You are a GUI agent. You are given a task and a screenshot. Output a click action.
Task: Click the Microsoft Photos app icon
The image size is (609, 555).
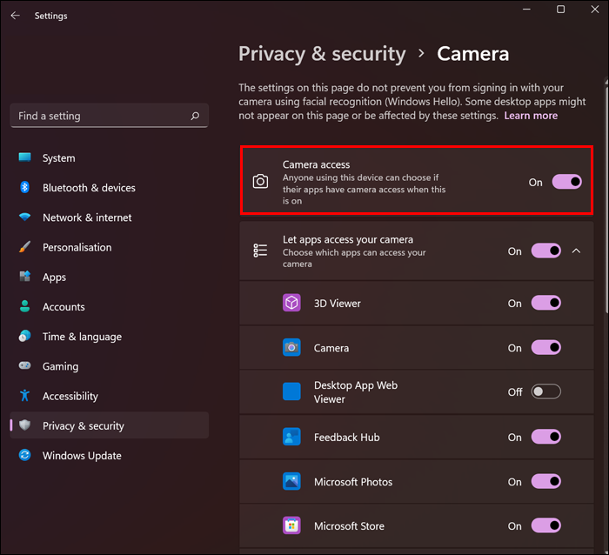(291, 481)
